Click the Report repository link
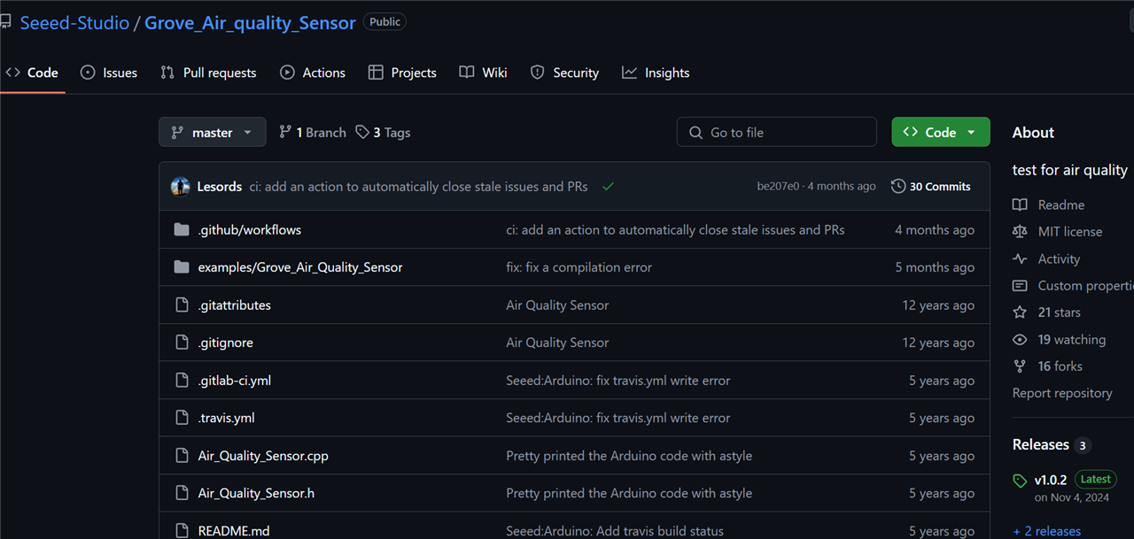 pos(1062,393)
